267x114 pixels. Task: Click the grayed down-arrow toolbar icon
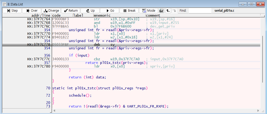click(x=174, y=11)
